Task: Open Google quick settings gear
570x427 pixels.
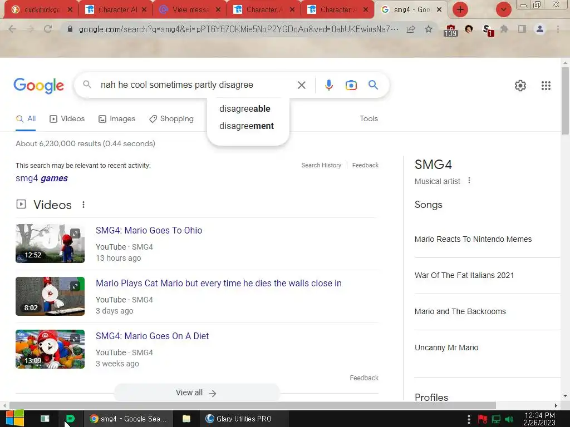Action: (520, 86)
